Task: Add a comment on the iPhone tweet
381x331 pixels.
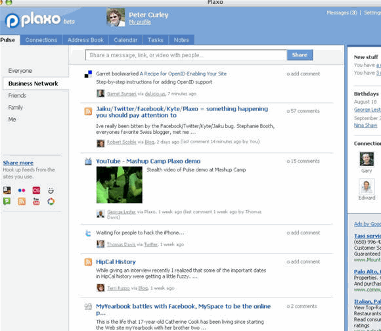Action: pyautogui.click(x=303, y=232)
